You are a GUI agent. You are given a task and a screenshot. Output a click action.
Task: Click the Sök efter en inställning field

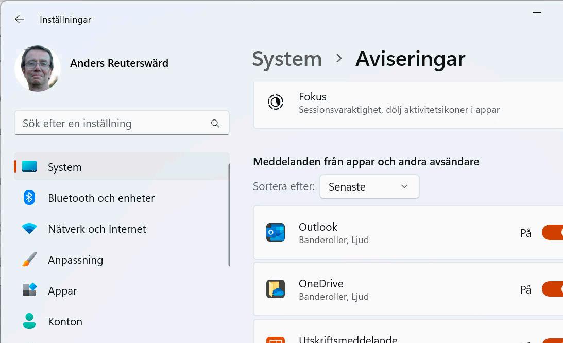pos(113,124)
